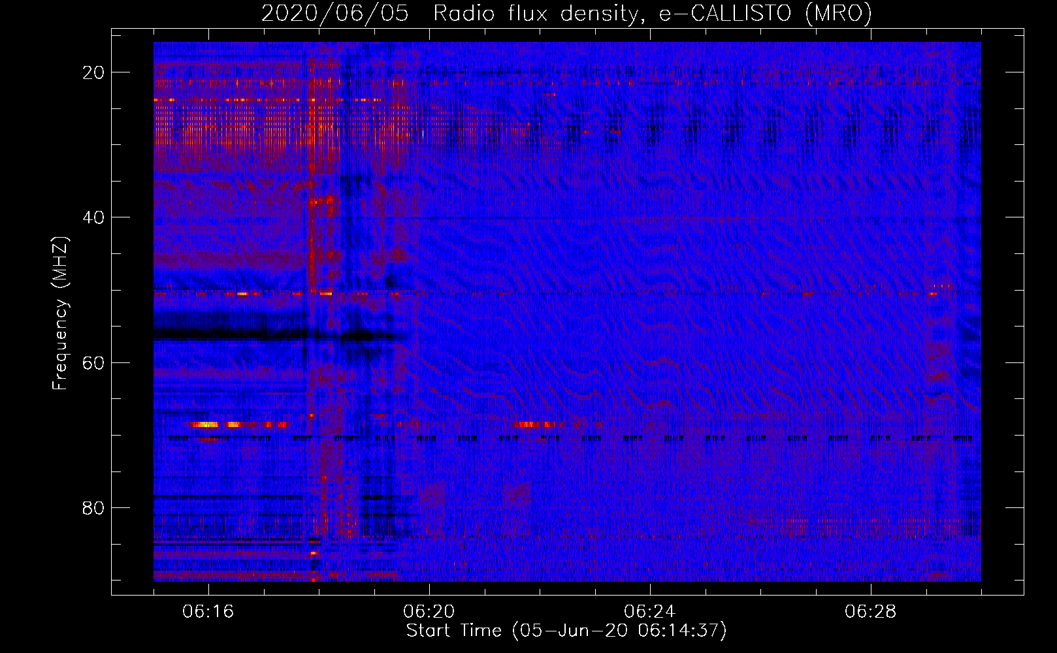Image resolution: width=1057 pixels, height=653 pixels.
Task: Click the 60 frequency tick label
Action: click(94, 362)
